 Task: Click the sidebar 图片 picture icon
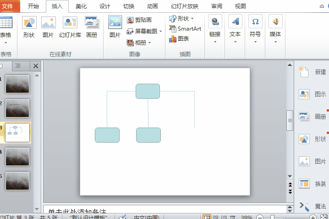tap(304, 161)
